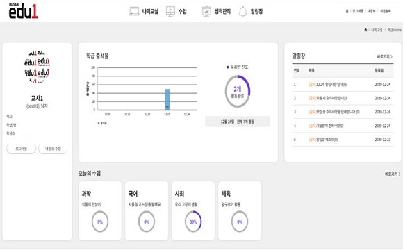The width and height of the screenshot is (403, 250).
Task: Click the 내 정보 수정 button
Action: [x=53, y=149]
